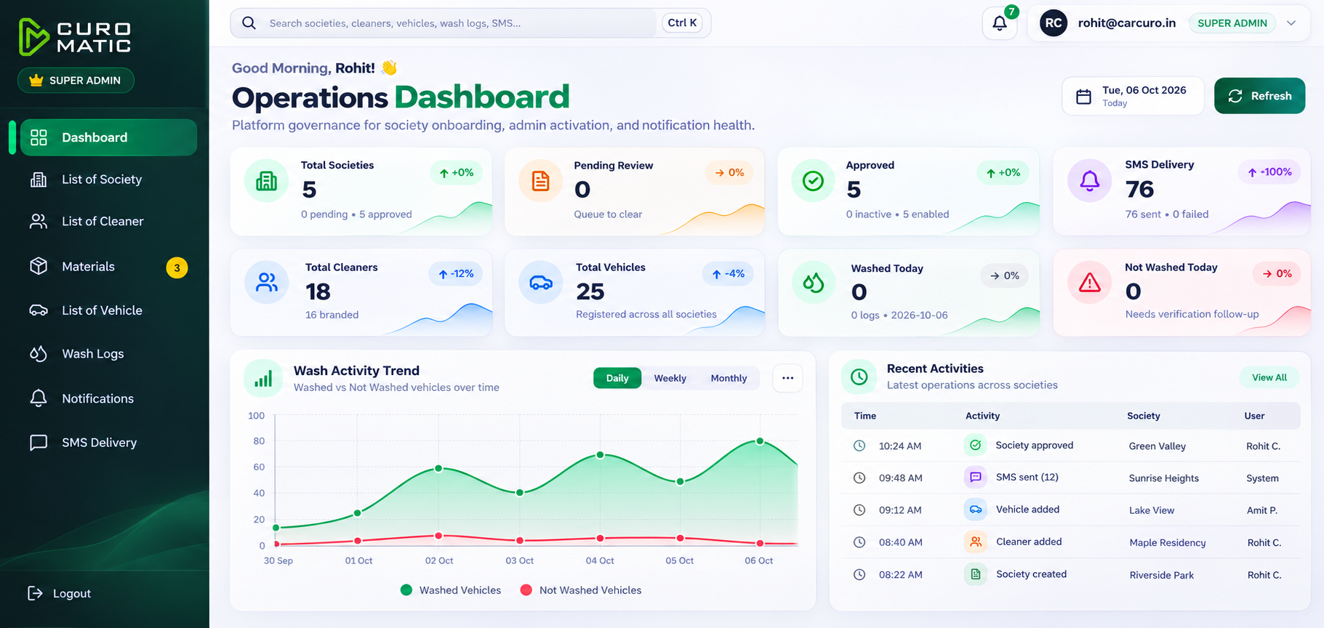1324x628 pixels.
Task: Click the Not Washed Today warning icon
Action: pos(1089,283)
